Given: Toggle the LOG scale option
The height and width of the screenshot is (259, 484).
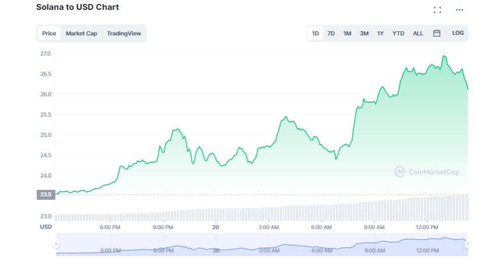Looking at the screenshot, I should pyautogui.click(x=458, y=33).
